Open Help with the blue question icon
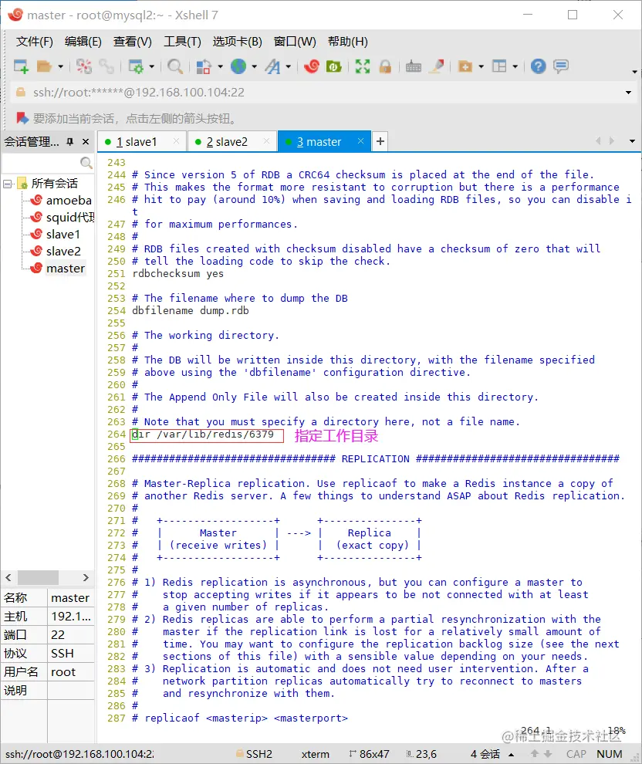 (x=539, y=66)
